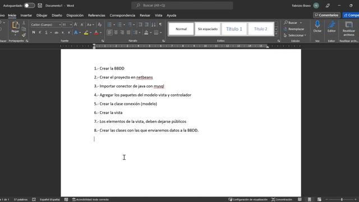359x202 pixels.
Task: Toggle the Autoguardado switch
Action: click(29, 6)
